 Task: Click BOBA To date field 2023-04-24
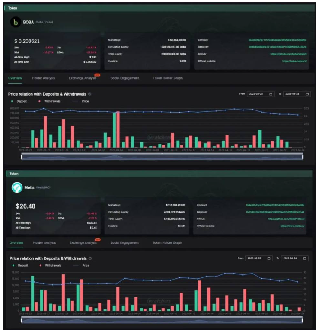click(x=297, y=94)
